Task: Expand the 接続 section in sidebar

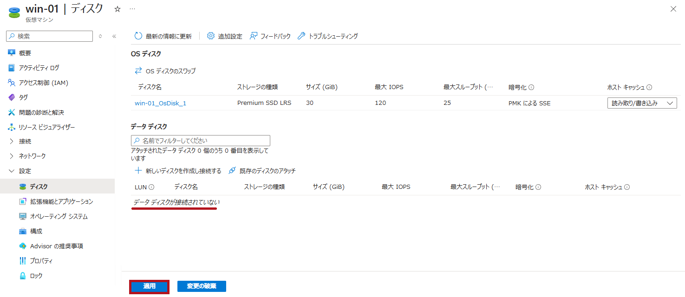Action: point(12,141)
